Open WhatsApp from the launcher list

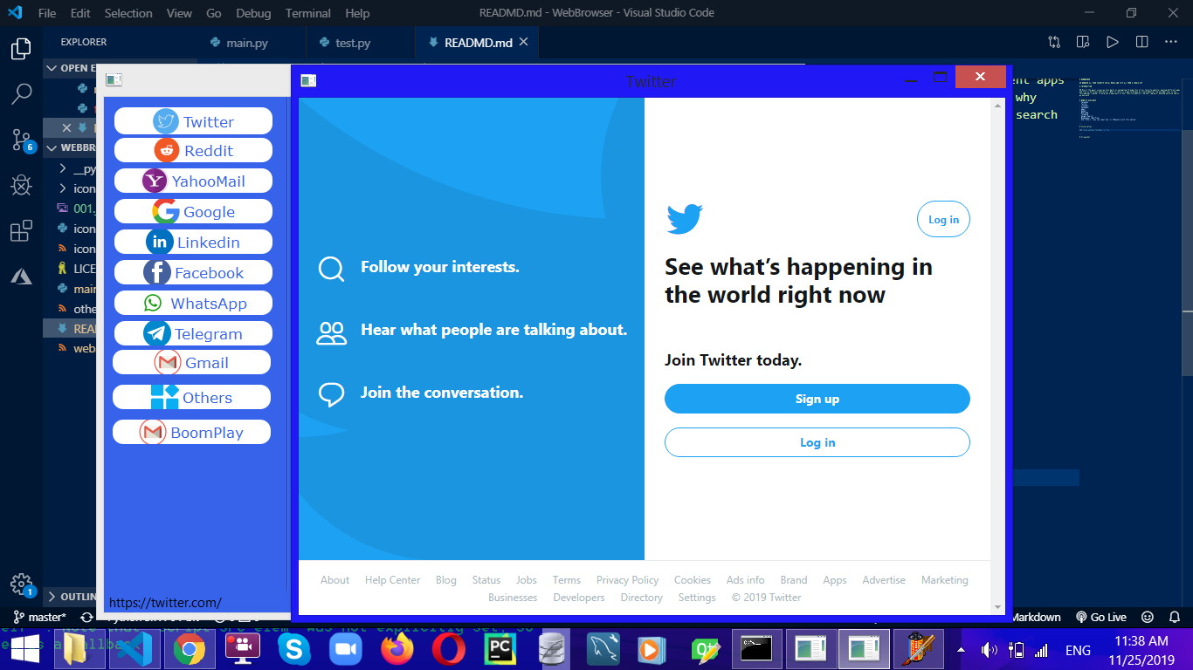pyautogui.click(x=193, y=303)
